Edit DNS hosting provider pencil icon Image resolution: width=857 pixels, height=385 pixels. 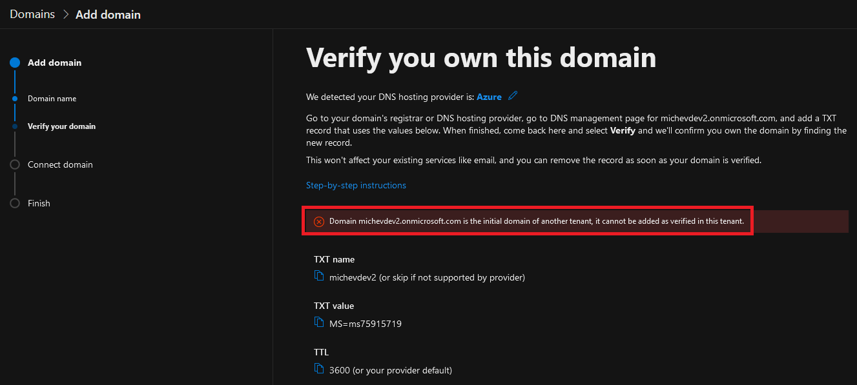click(513, 96)
